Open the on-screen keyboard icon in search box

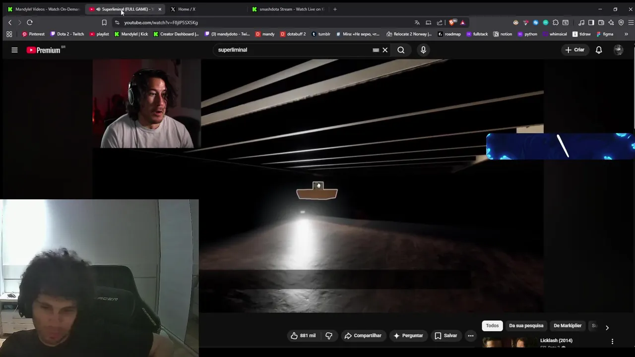point(376,50)
